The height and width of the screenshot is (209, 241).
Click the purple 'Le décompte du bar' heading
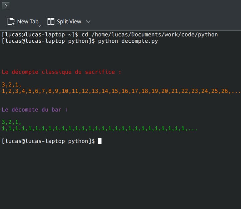point(35,110)
